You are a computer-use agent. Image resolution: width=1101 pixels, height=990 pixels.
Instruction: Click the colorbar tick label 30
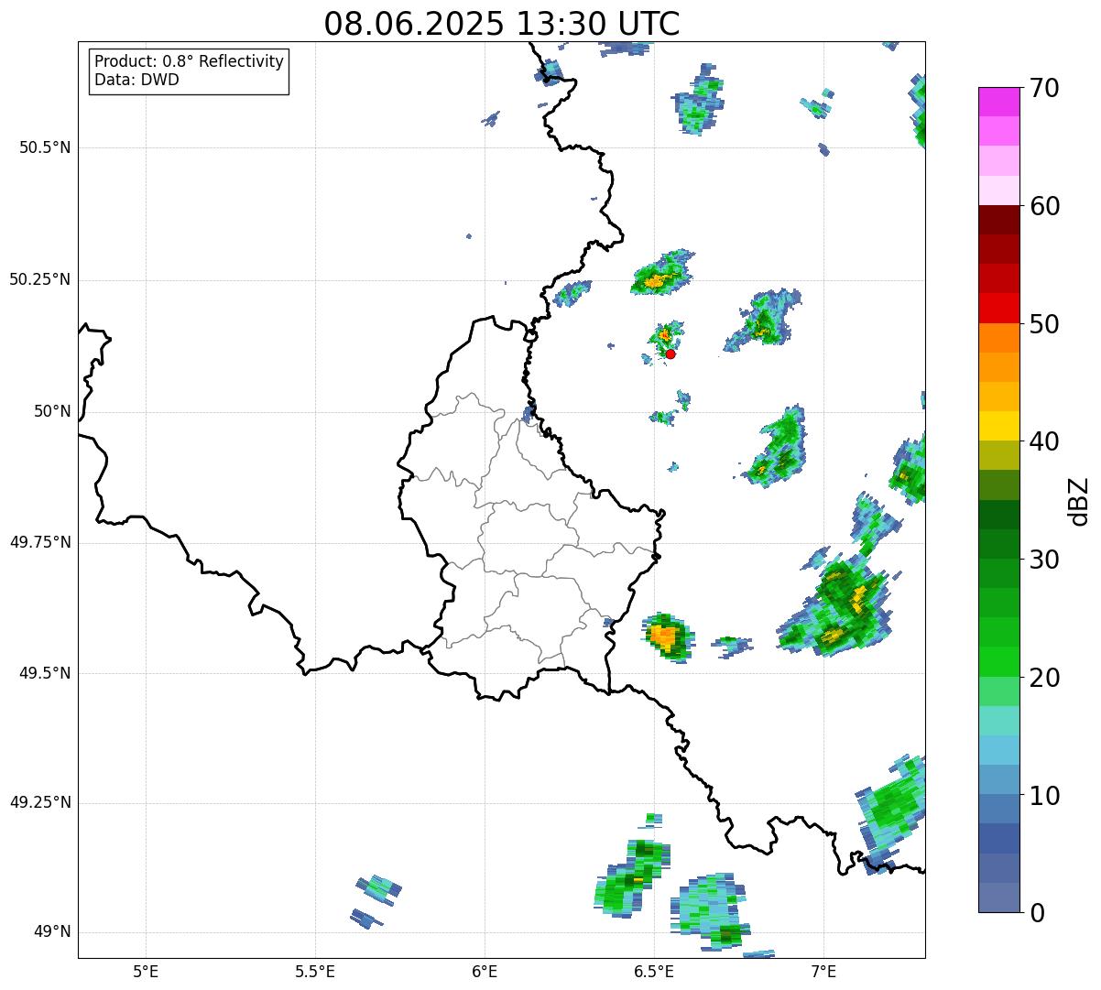[x=1044, y=560]
